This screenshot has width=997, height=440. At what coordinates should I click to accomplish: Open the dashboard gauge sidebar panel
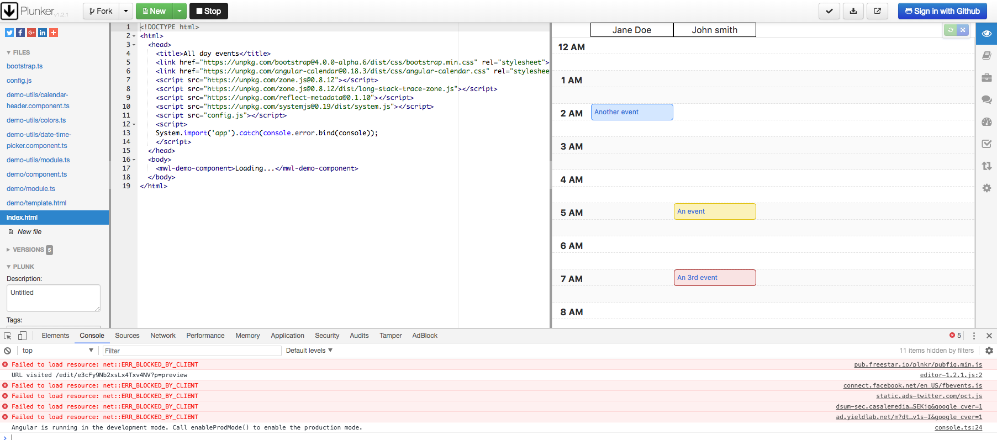tap(987, 122)
